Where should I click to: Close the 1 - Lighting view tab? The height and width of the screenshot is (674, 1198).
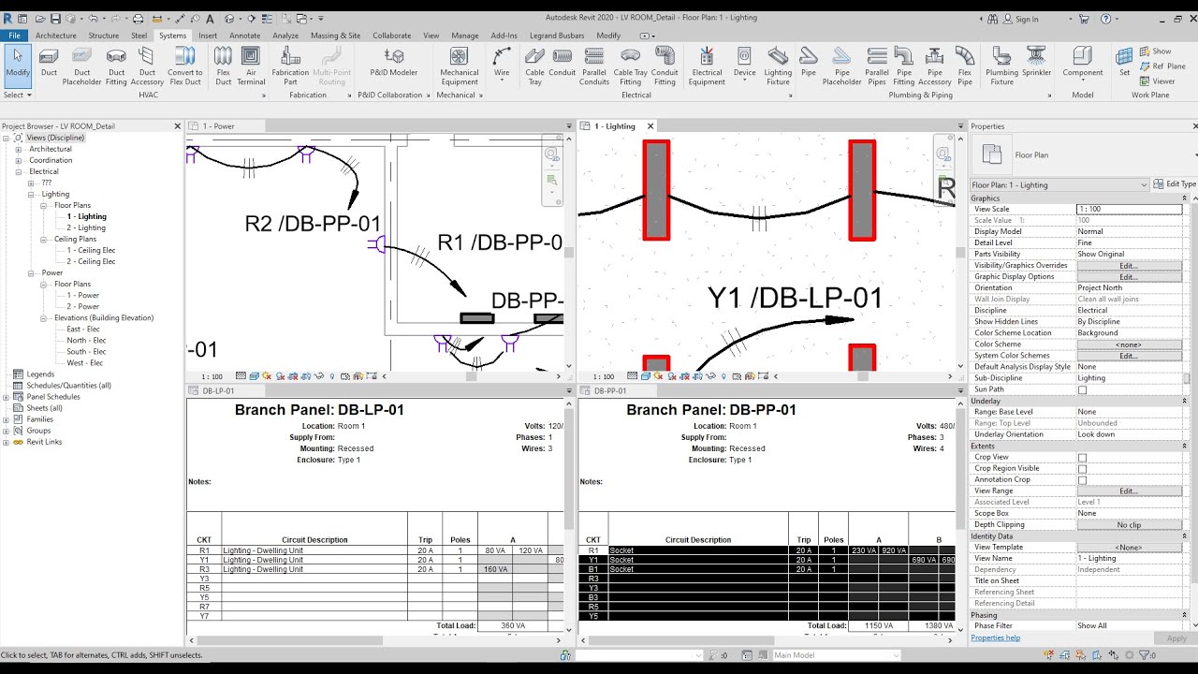pyautogui.click(x=650, y=126)
